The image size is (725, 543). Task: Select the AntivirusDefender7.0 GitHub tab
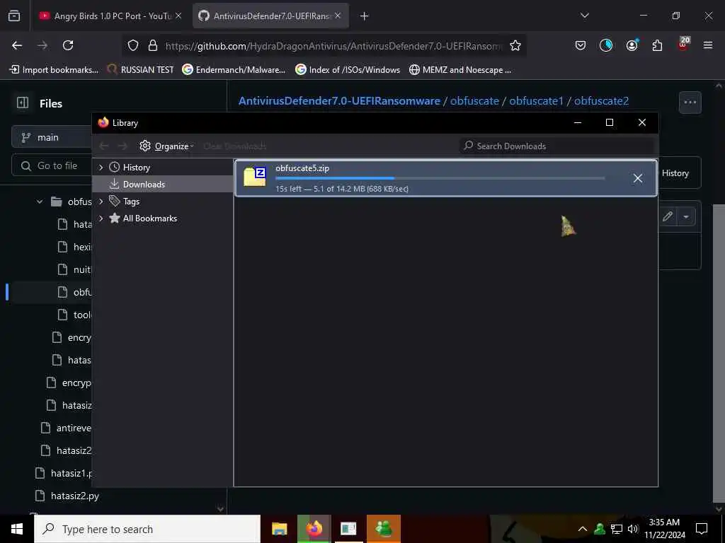click(x=270, y=16)
